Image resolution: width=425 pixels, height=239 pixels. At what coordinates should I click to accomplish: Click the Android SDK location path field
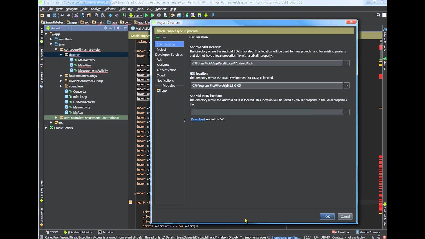tap(267, 63)
